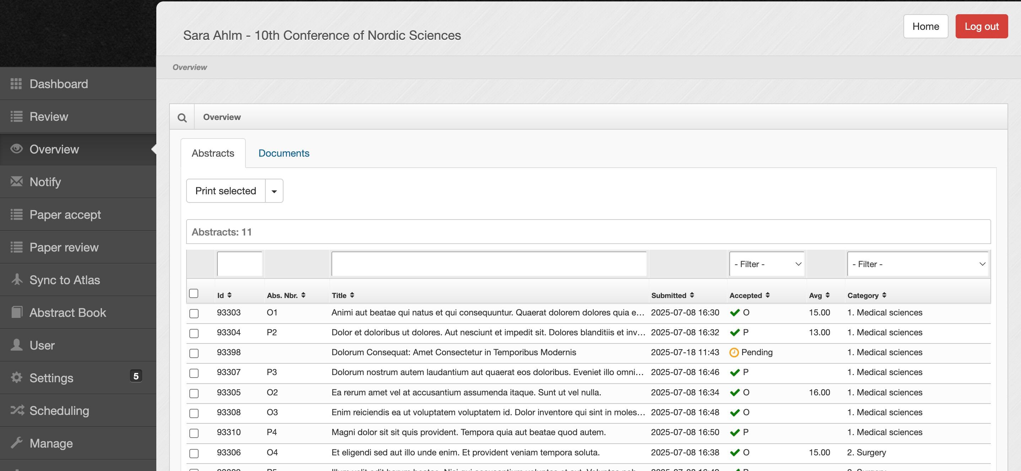Click the Settings gear icon
1021x471 pixels.
coord(16,378)
